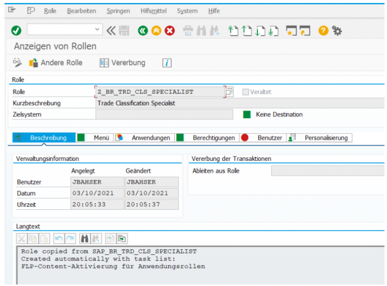Click the Information icon beside Vererbung
The width and height of the screenshot is (387, 286).
tap(167, 63)
